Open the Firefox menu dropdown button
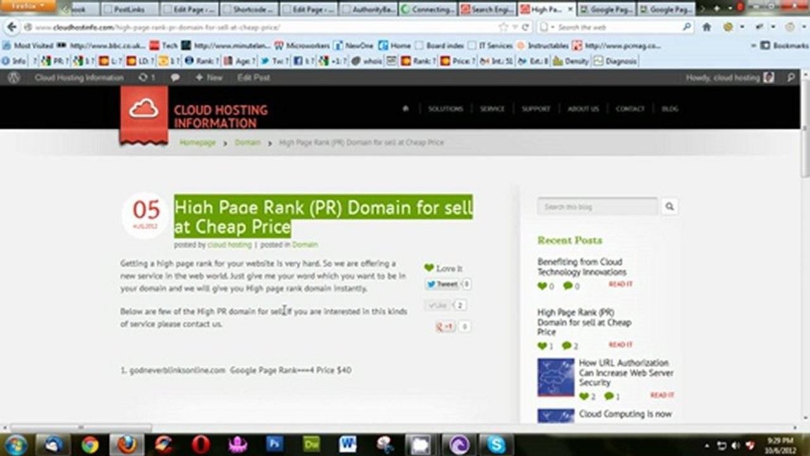Screen dimensions: 810x456 coord(27,6)
